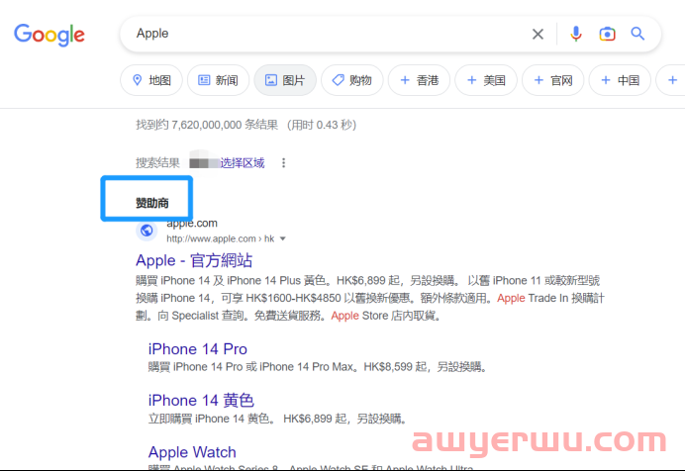Open the Apple Watch sitelink
This screenshot has height=471, width=685.
point(192,452)
